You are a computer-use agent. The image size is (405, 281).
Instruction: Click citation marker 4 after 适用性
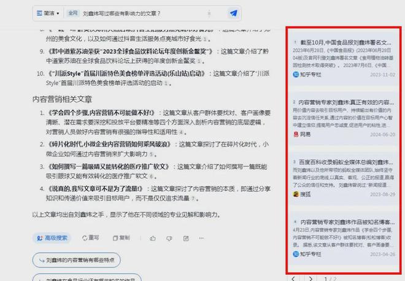click(x=181, y=133)
